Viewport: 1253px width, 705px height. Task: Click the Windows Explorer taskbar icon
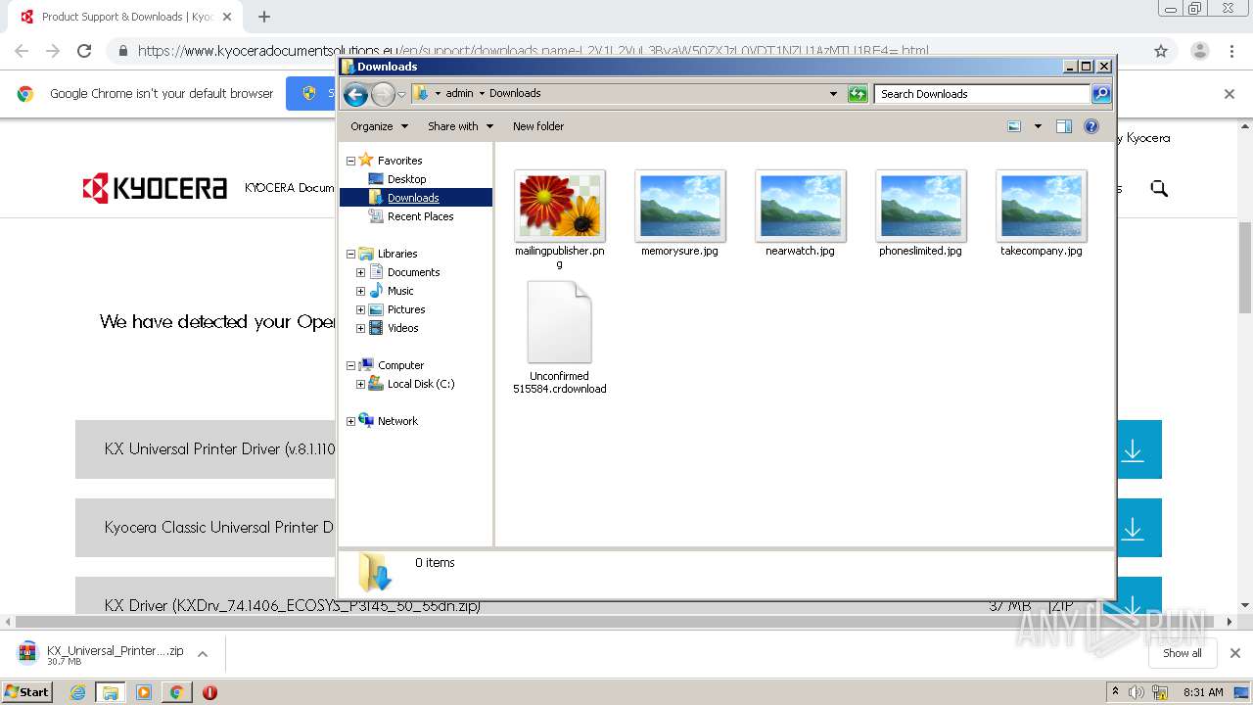[x=111, y=692]
